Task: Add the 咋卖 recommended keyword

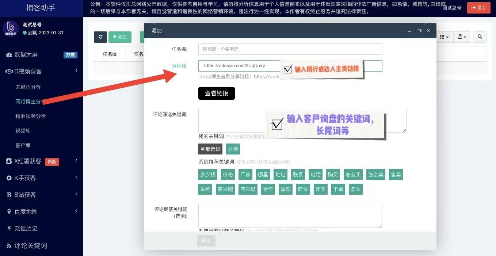Action: click(321, 189)
